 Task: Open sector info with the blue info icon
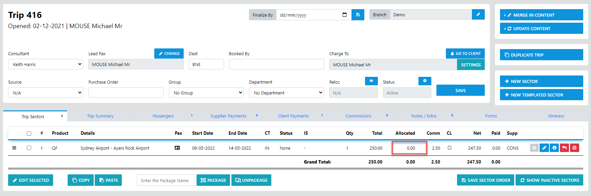click(554, 148)
